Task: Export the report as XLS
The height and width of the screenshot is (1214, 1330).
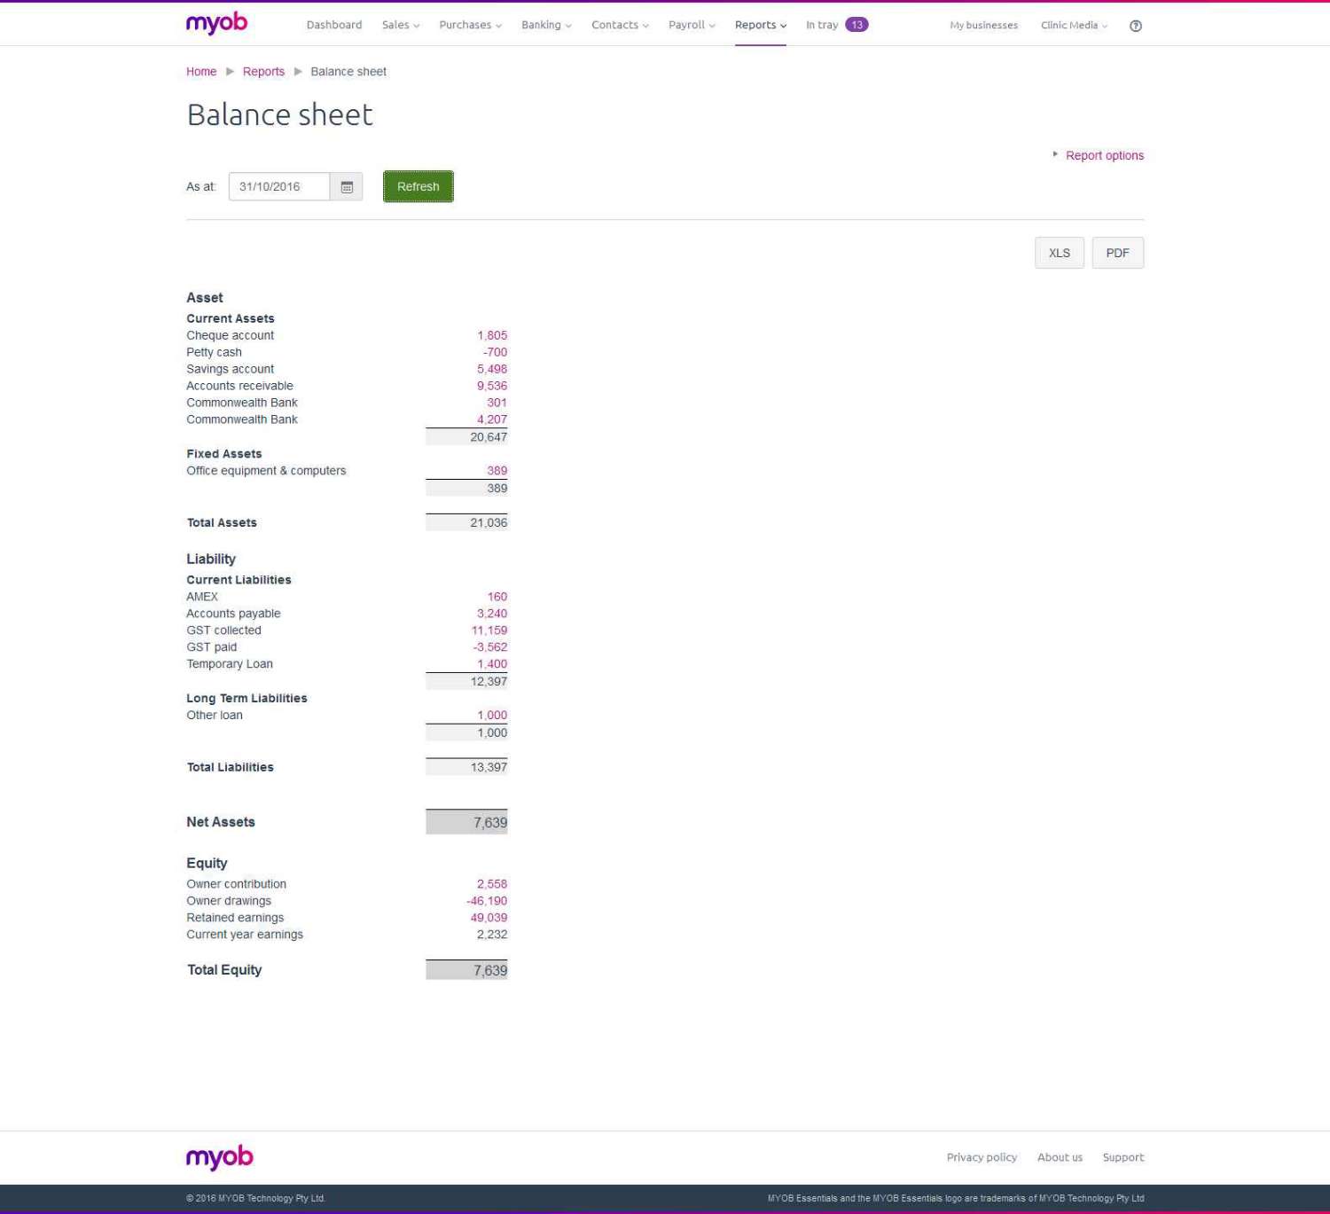Action: (x=1059, y=253)
